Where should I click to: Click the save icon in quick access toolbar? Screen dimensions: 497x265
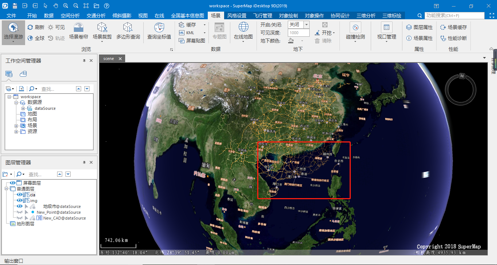(x=15, y=6)
